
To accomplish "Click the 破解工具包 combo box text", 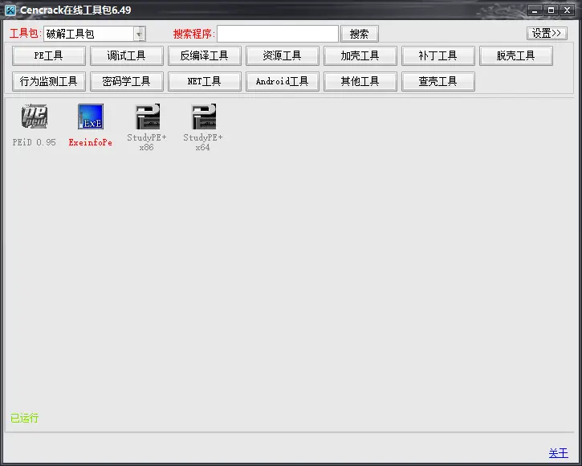I will (70, 34).
